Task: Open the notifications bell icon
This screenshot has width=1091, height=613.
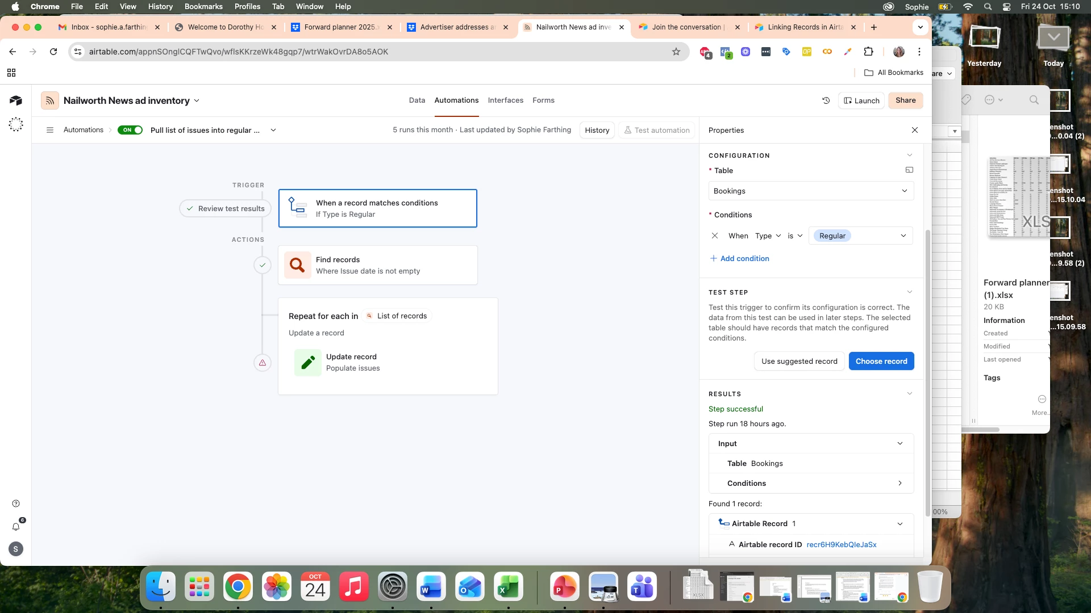Action: (16, 527)
